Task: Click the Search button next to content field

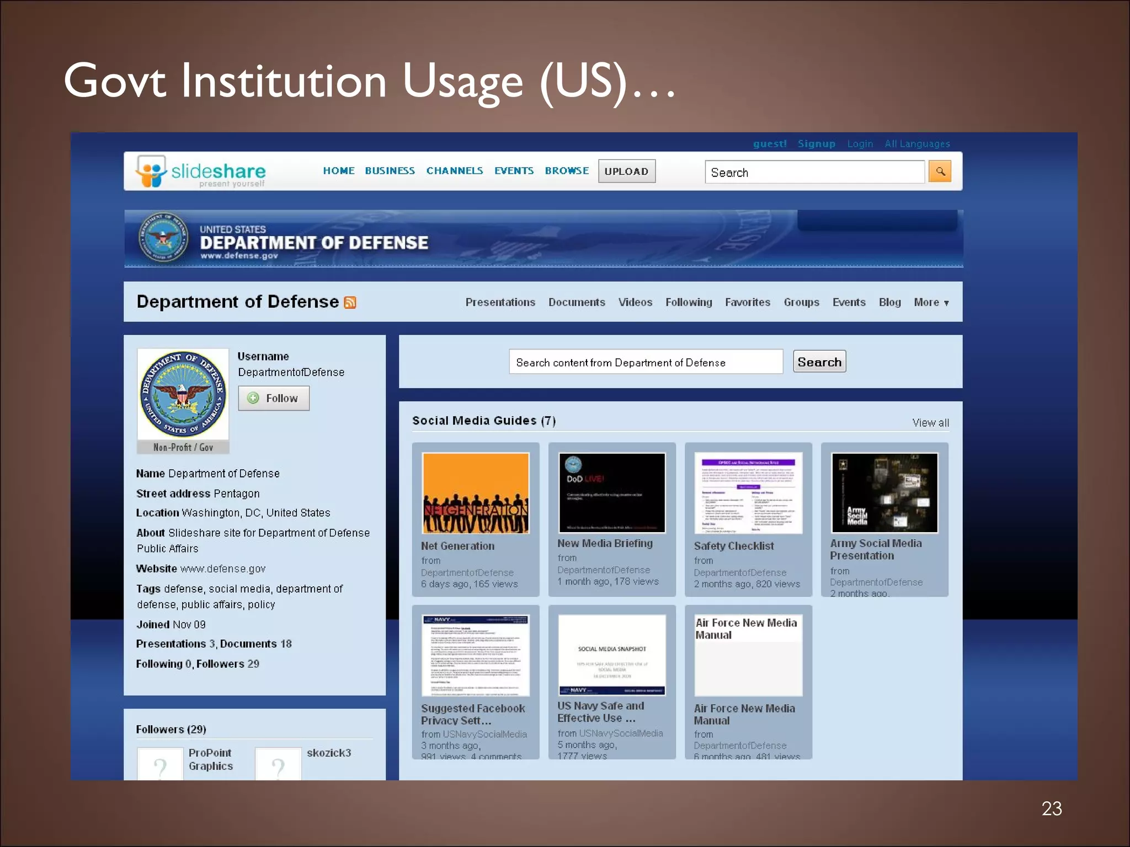Action: [x=819, y=362]
